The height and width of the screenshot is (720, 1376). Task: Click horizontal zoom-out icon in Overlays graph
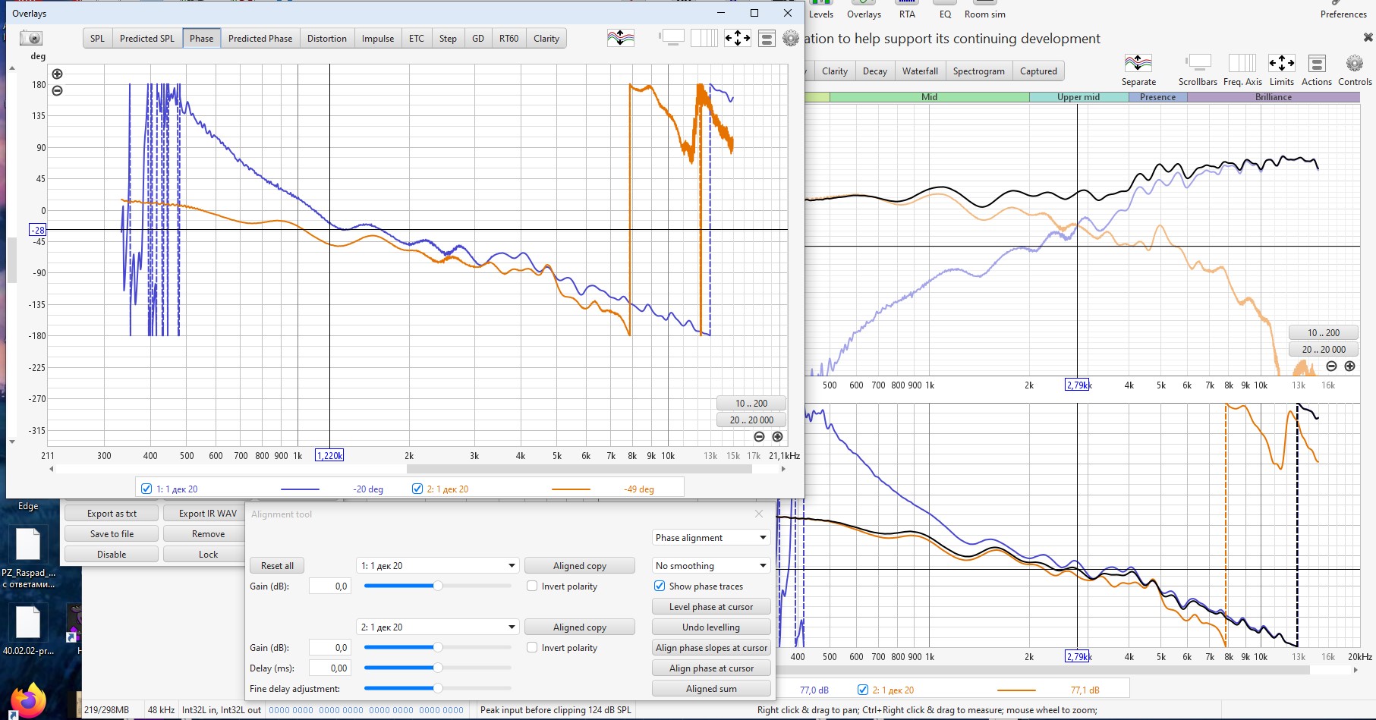[x=759, y=436]
